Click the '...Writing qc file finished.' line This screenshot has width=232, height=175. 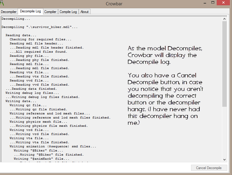pos(38,109)
